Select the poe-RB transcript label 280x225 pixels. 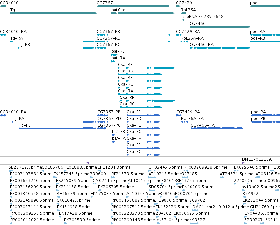click(258, 38)
